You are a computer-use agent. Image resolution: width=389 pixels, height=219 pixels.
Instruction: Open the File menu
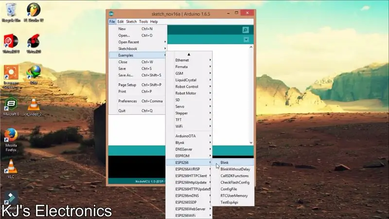[x=112, y=21]
